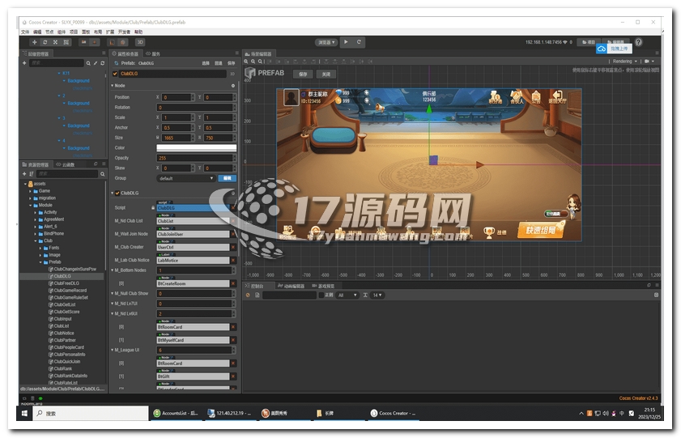This screenshot has width=681, height=438.
Task: Select the scale transform tool in top toolbar
Action: coord(55,42)
